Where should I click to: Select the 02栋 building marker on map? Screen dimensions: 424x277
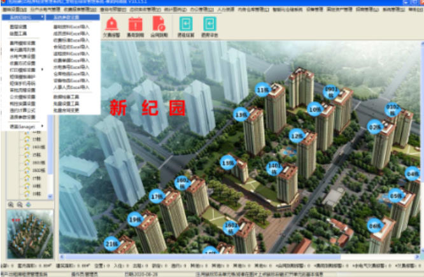coord(375,127)
